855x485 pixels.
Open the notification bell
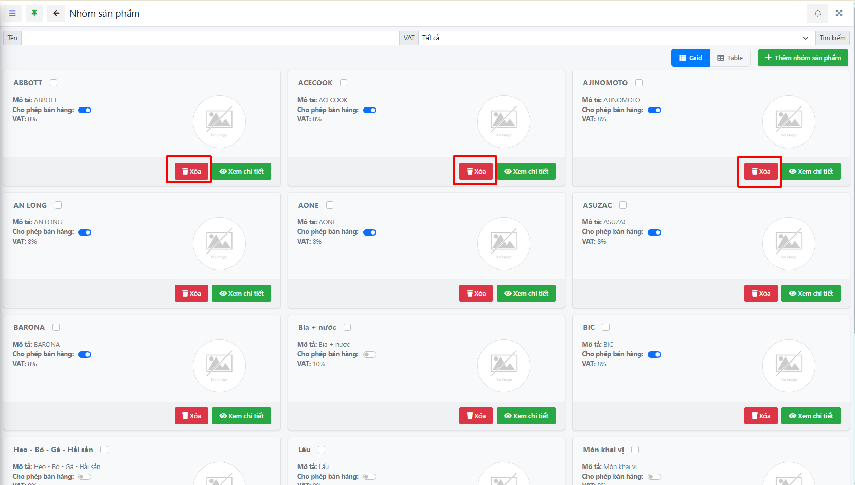pos(817,13)
